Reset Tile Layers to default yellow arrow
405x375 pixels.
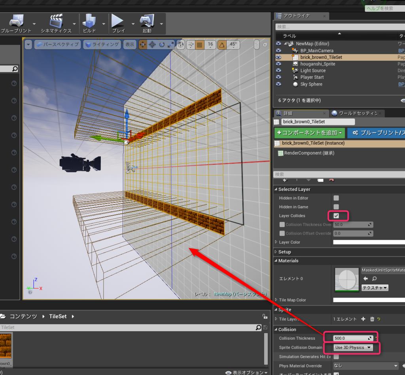[x=379, y=319]
